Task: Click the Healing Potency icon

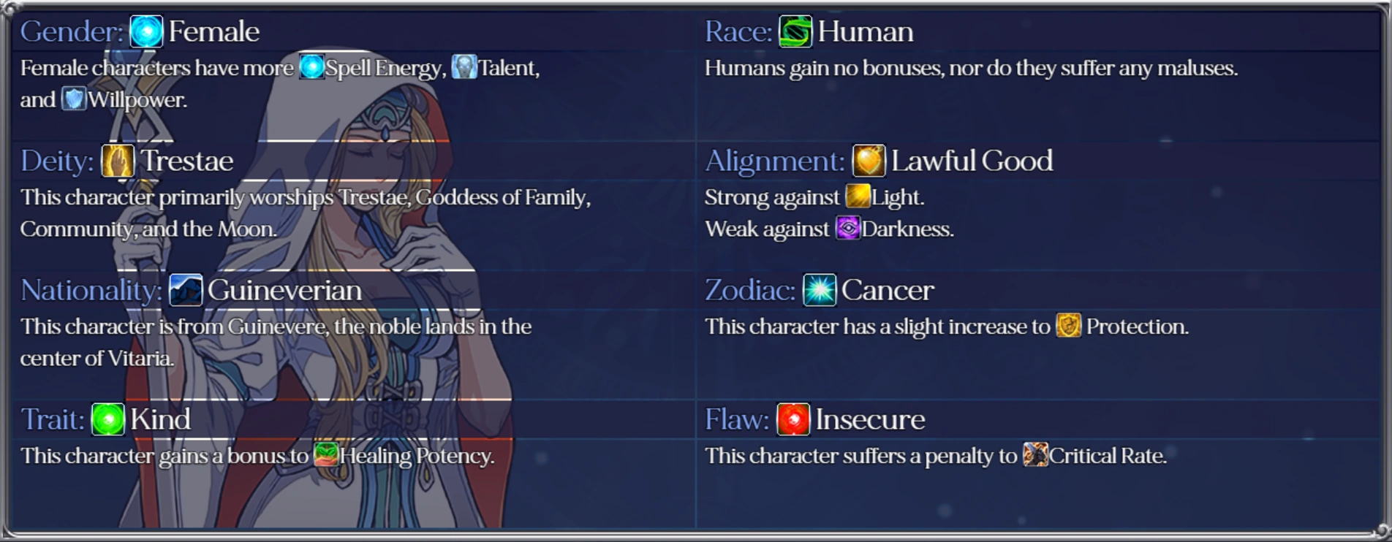Action: pos(326,455)
